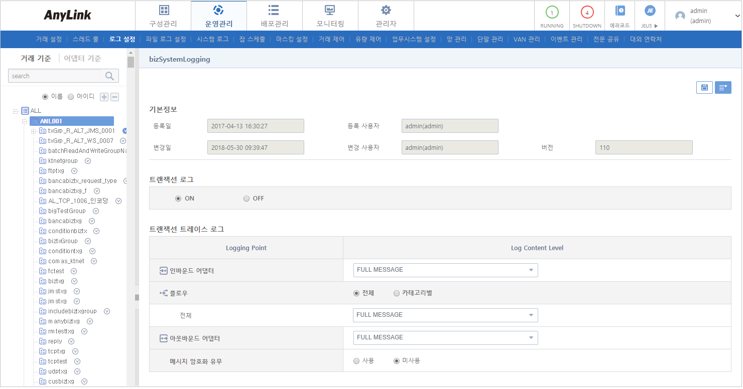This screenshot has height=389, width=743.
Task: Click the RUNNING status circle icon
Action: pyautogui.click(x=552, y=13)
